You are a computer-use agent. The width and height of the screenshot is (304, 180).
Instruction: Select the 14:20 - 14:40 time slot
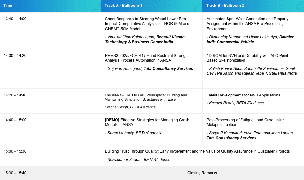tap(15, 95)
